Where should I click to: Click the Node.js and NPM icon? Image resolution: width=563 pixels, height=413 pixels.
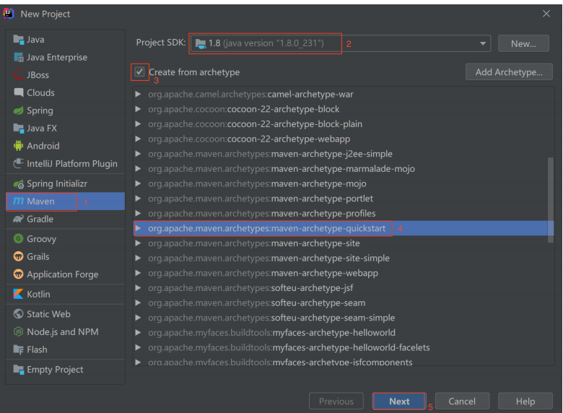[18, 332]
